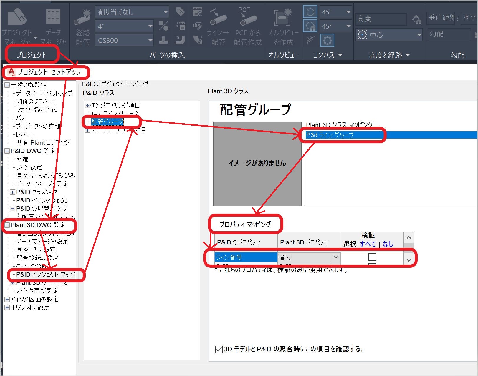Click the compass tick-marks icon
The image size is (478, 376).
click(310, 40)
